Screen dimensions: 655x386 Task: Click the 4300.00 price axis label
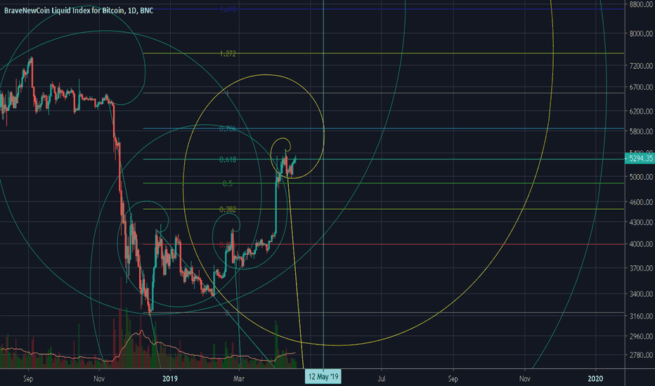click(x=641, y=222)
